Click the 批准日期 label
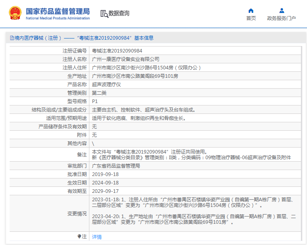Screen dimensions: 307x245 tap(77, 174)
